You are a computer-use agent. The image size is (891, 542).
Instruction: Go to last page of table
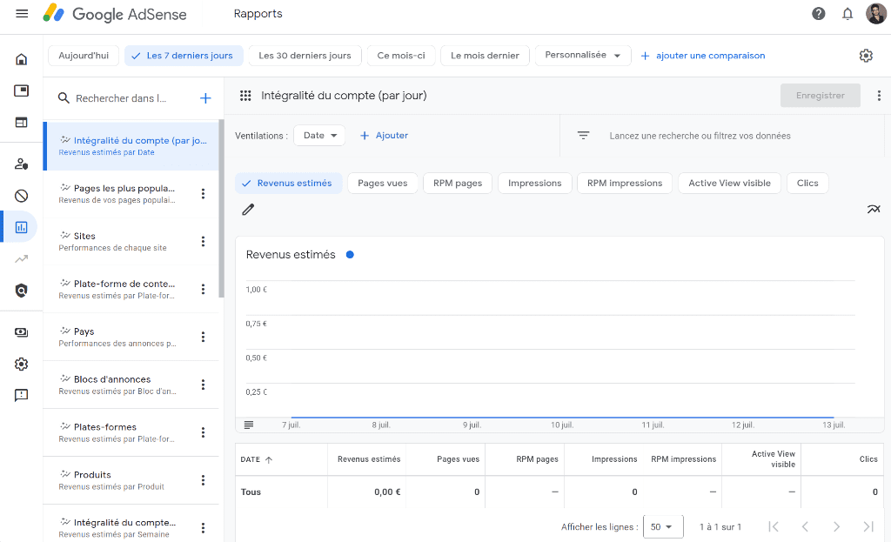coord(868,526)
